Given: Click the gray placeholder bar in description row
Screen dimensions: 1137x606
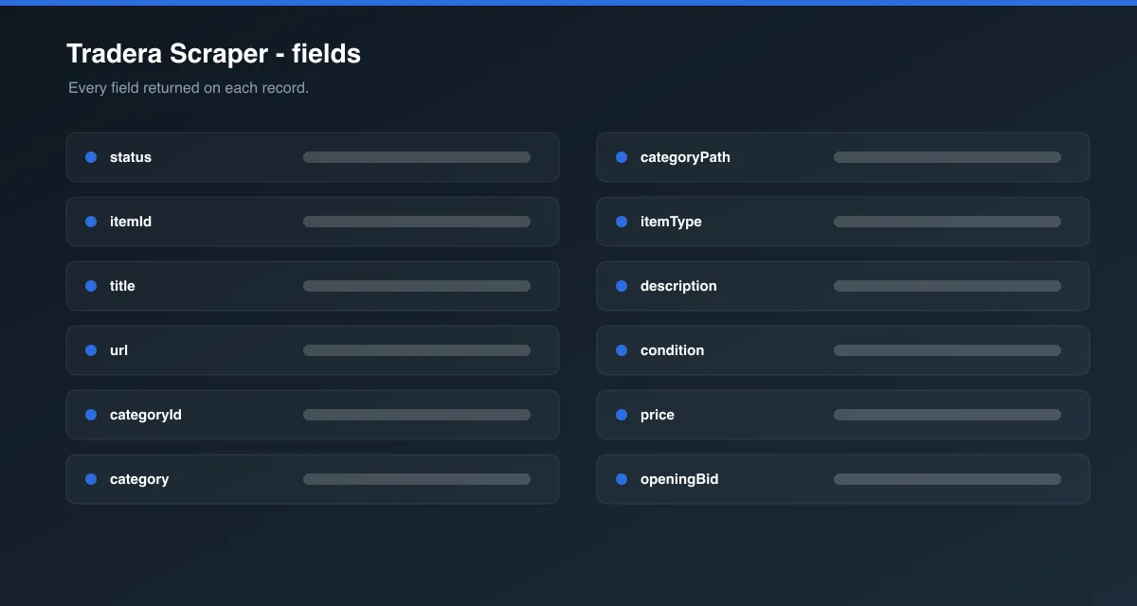Looking at the screenshot, I should pyautogui.click(x=947, y=286).
